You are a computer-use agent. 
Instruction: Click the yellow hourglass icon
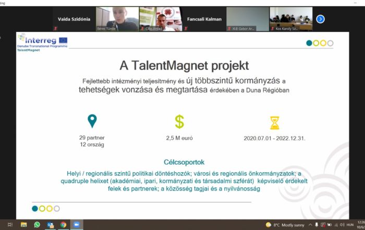pos(274,123)
